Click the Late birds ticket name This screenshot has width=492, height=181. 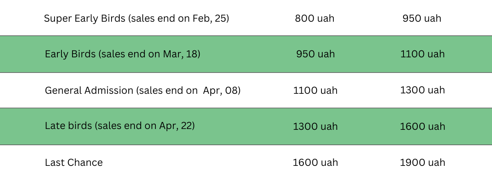(x=68, y=126)
